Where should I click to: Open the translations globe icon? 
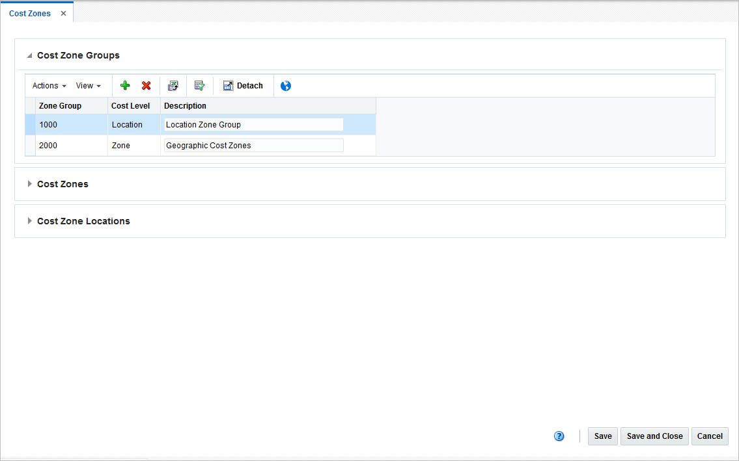point(286,86)
